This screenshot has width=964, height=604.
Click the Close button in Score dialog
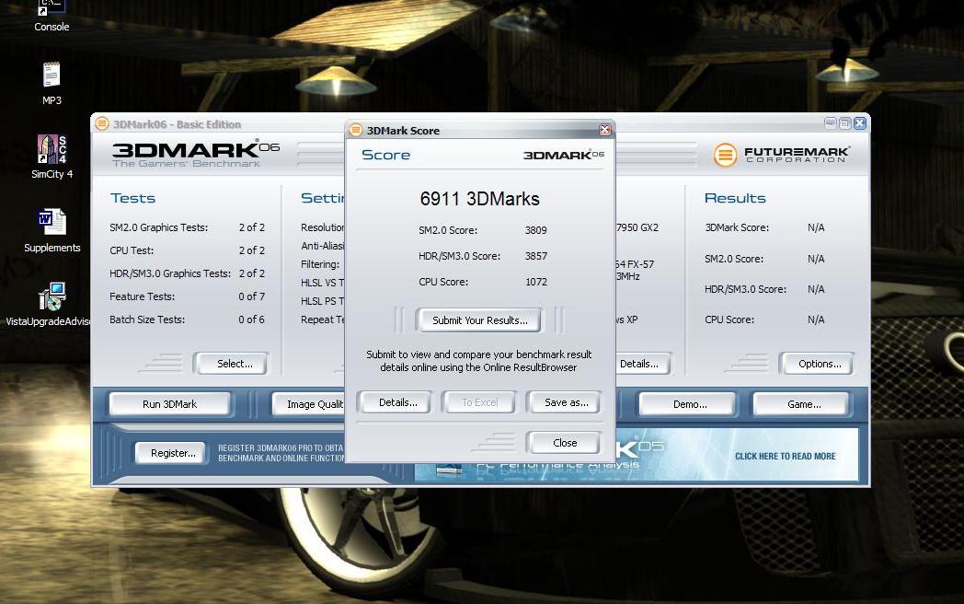tap(565, 443)
